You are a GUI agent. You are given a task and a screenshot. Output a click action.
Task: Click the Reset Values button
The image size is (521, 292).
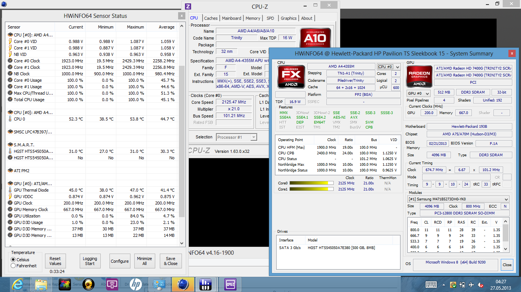coord(55,261)
